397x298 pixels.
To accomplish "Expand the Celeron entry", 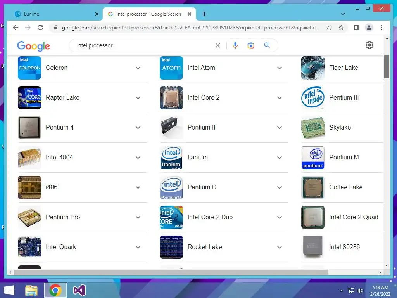I will 138,68.
